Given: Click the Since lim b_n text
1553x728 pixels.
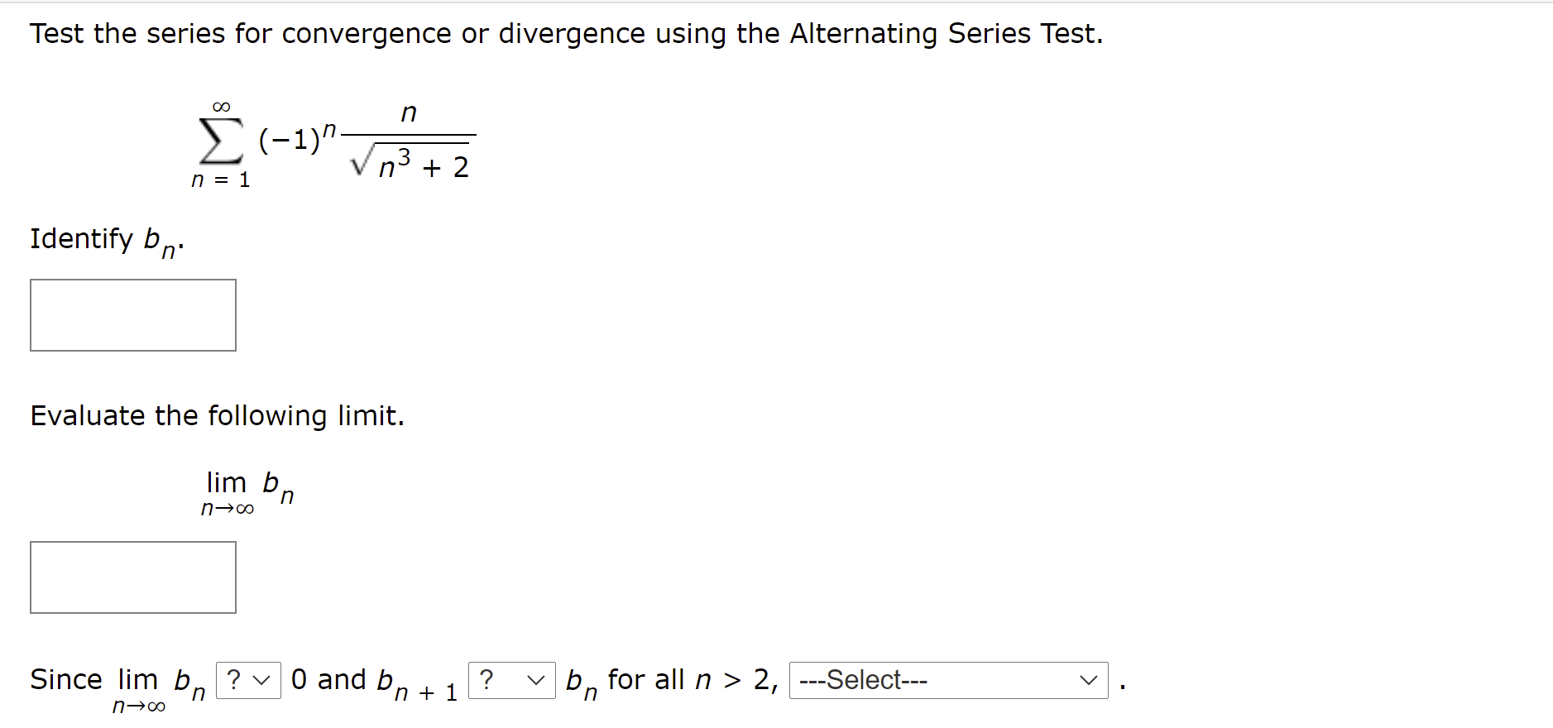Looking at the screenshot, I should tap(117, 688).
